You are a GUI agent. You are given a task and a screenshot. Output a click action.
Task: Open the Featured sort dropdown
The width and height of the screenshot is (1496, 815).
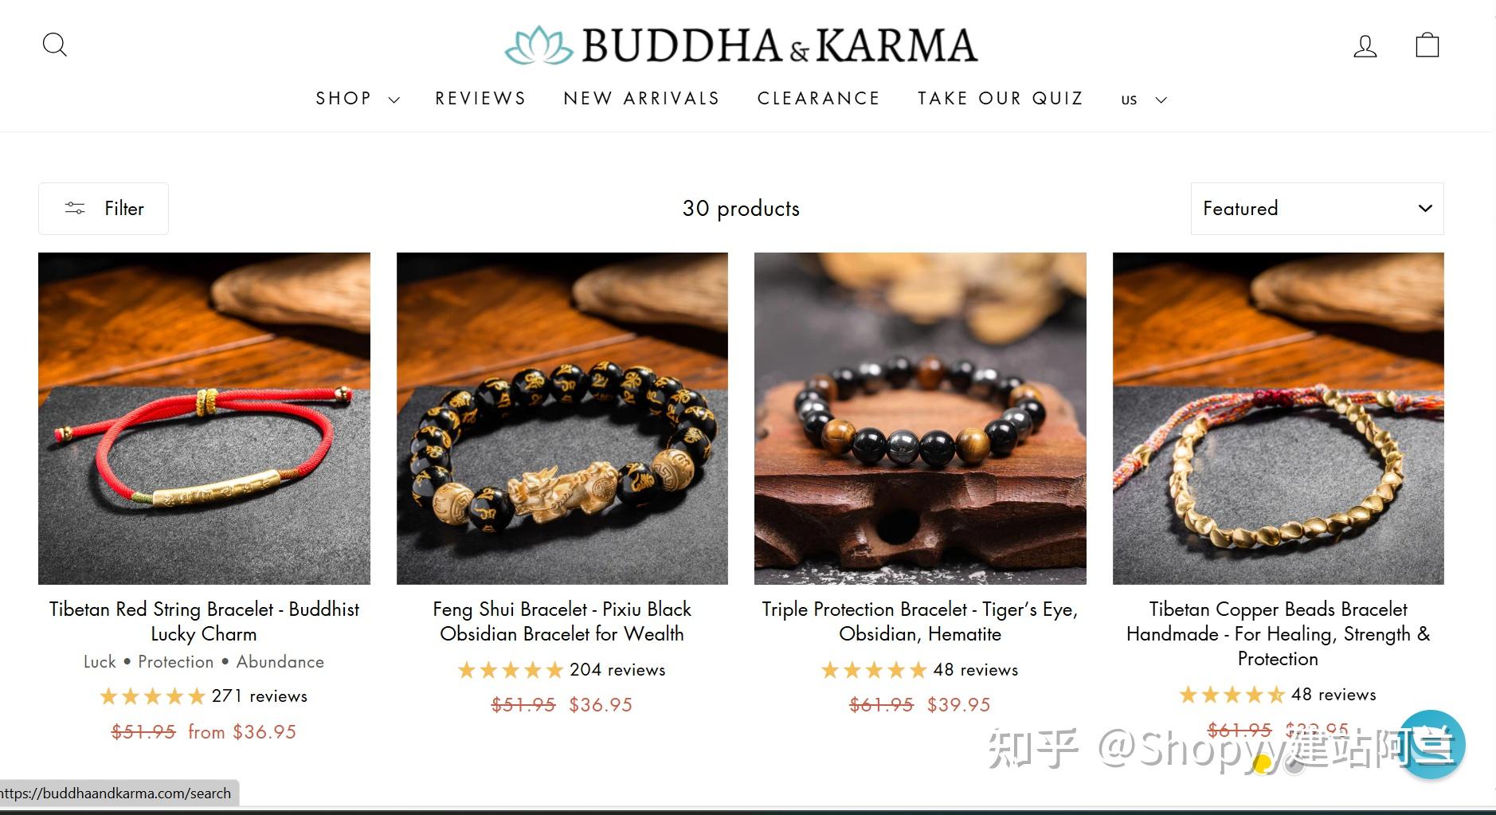coord(1317,209)
